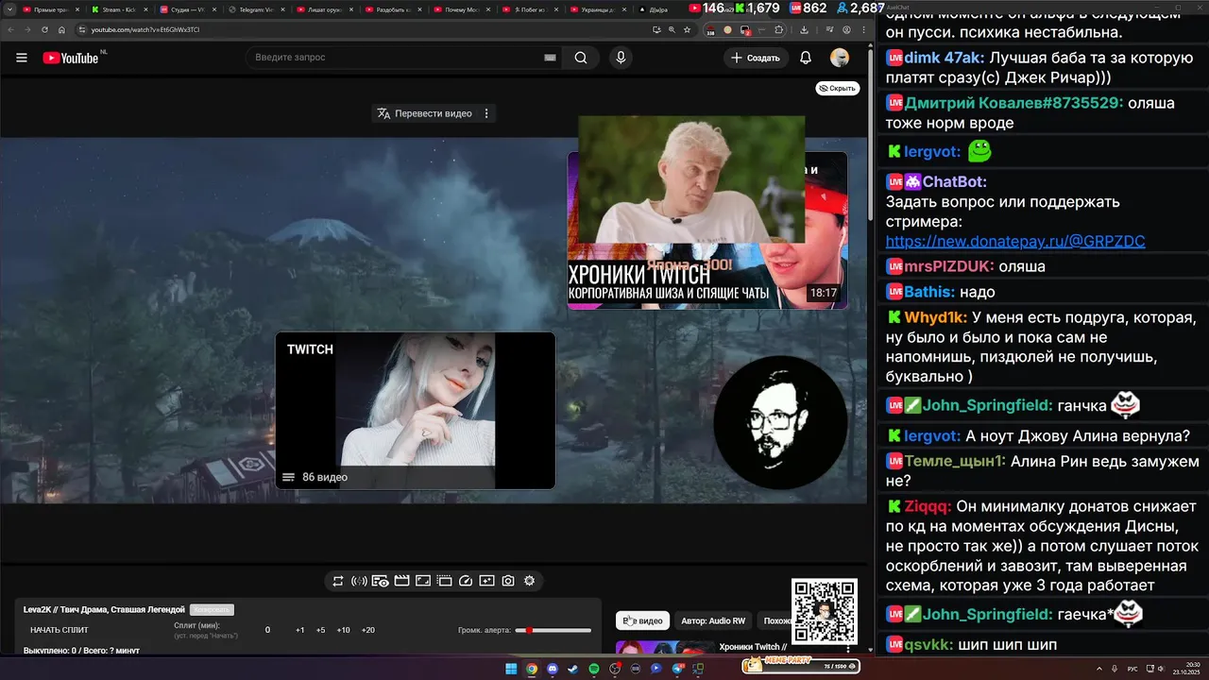Open the TWITCH 86 видео playlist card
Screen dimensions: 1209x680
click(416, 411)
